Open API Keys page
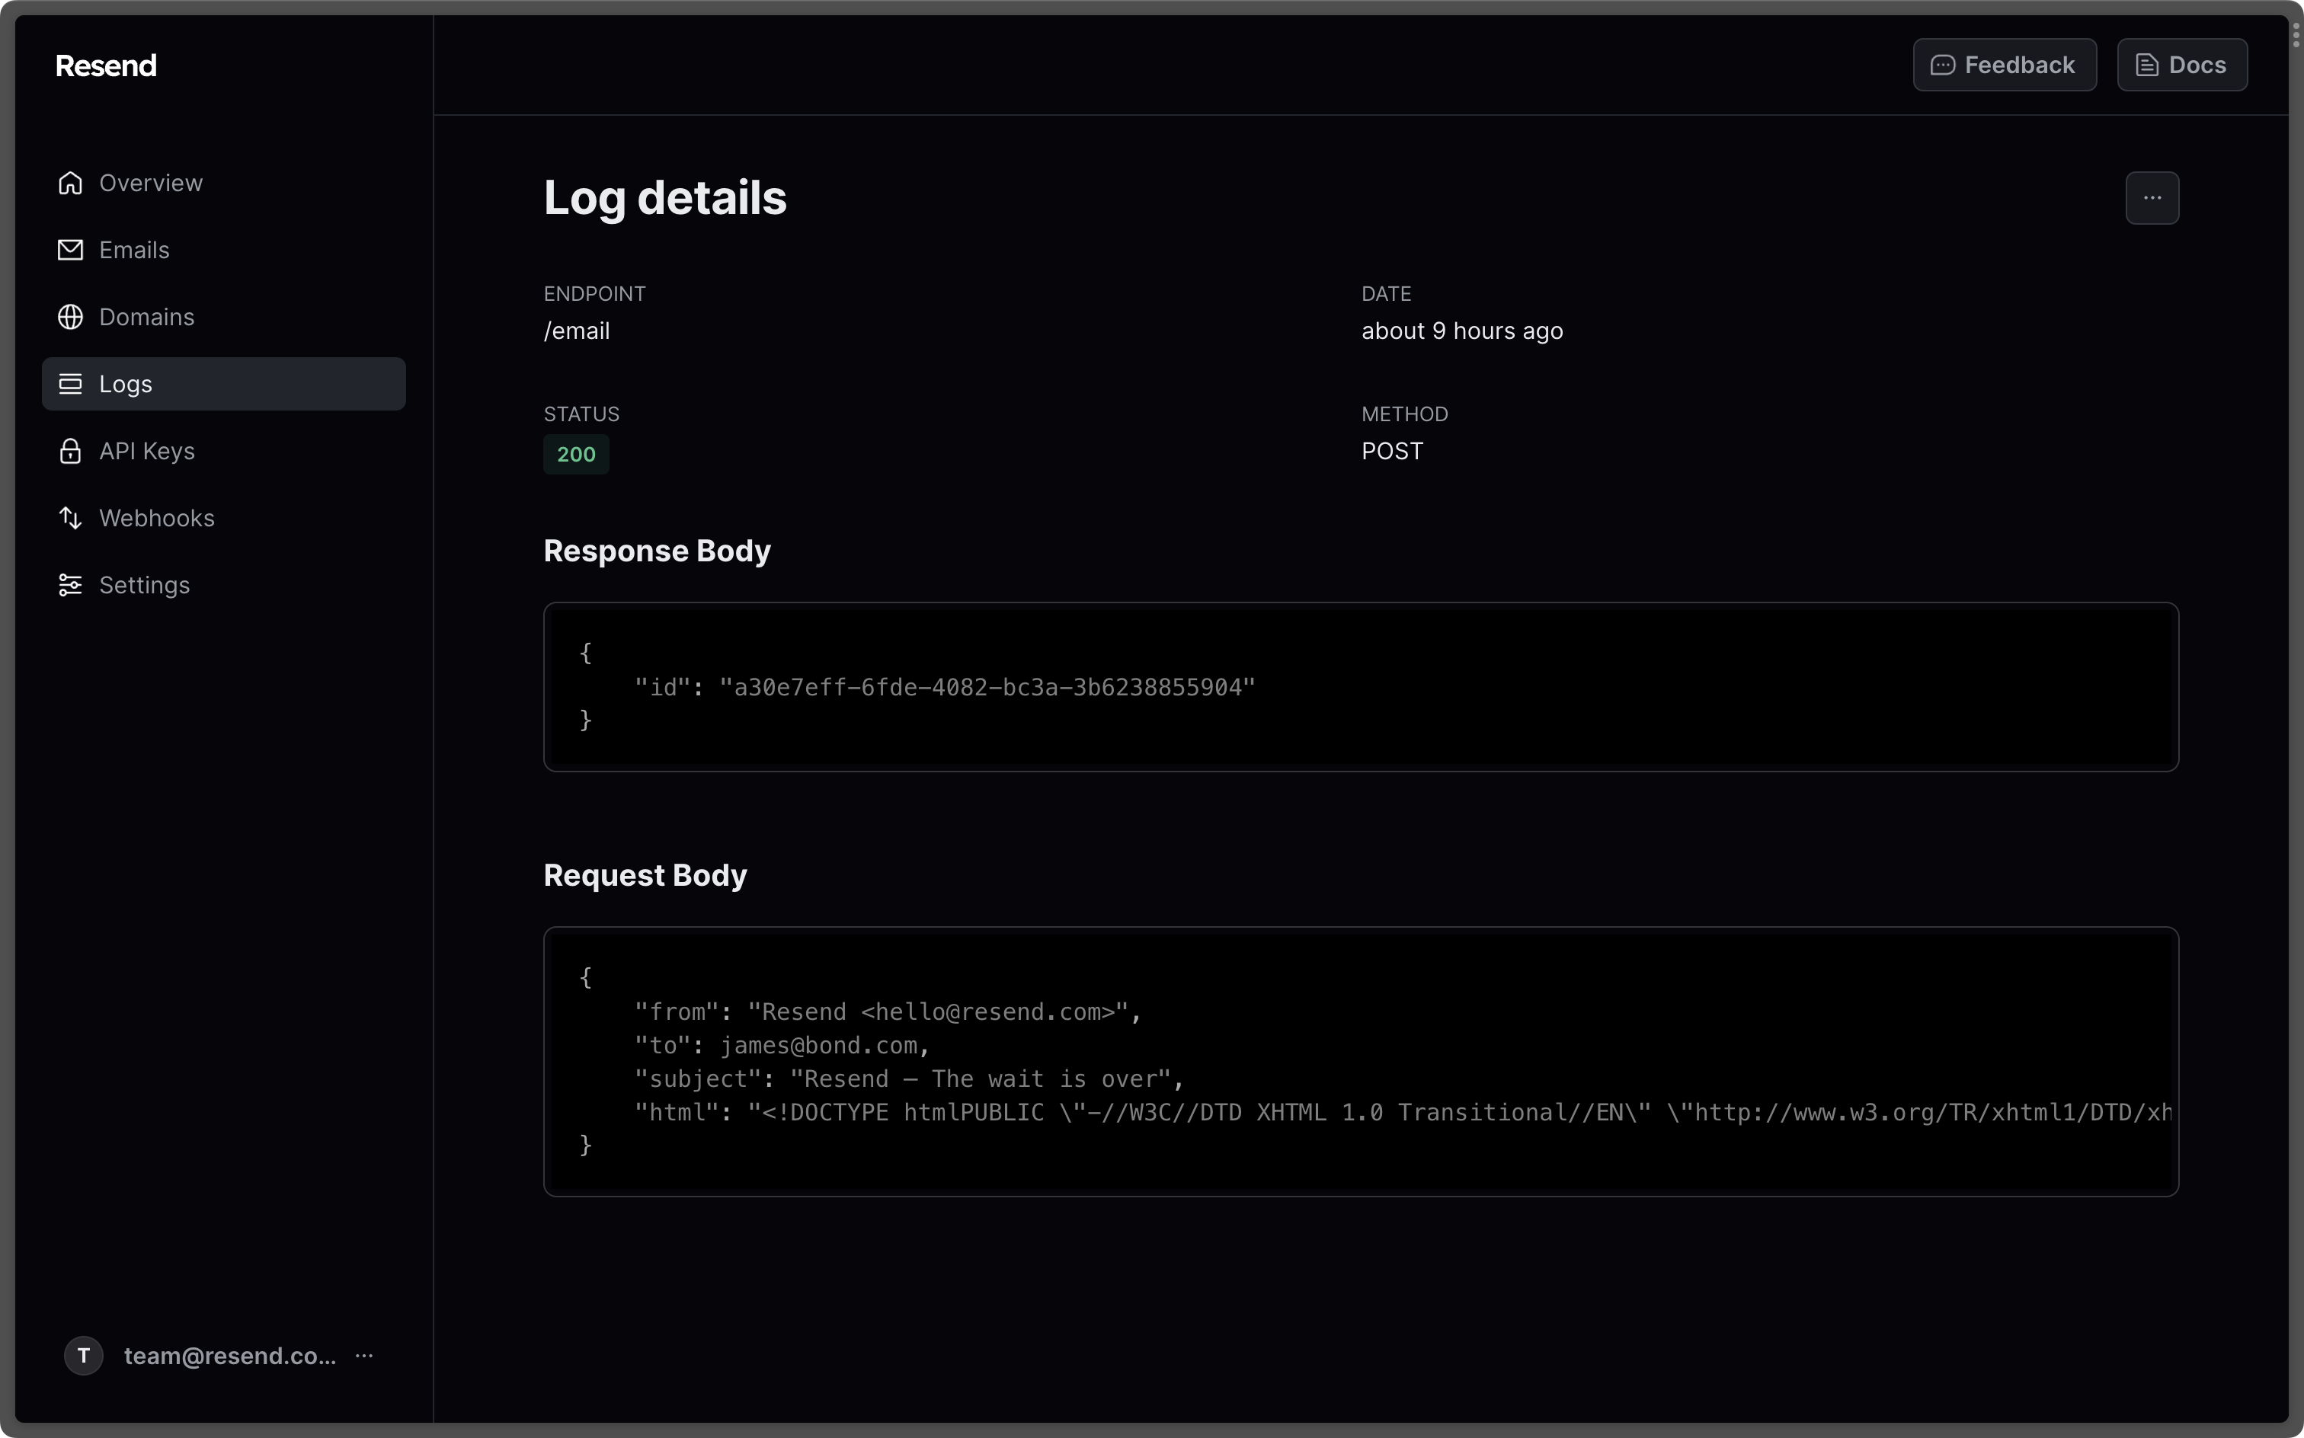 [223, 451]
